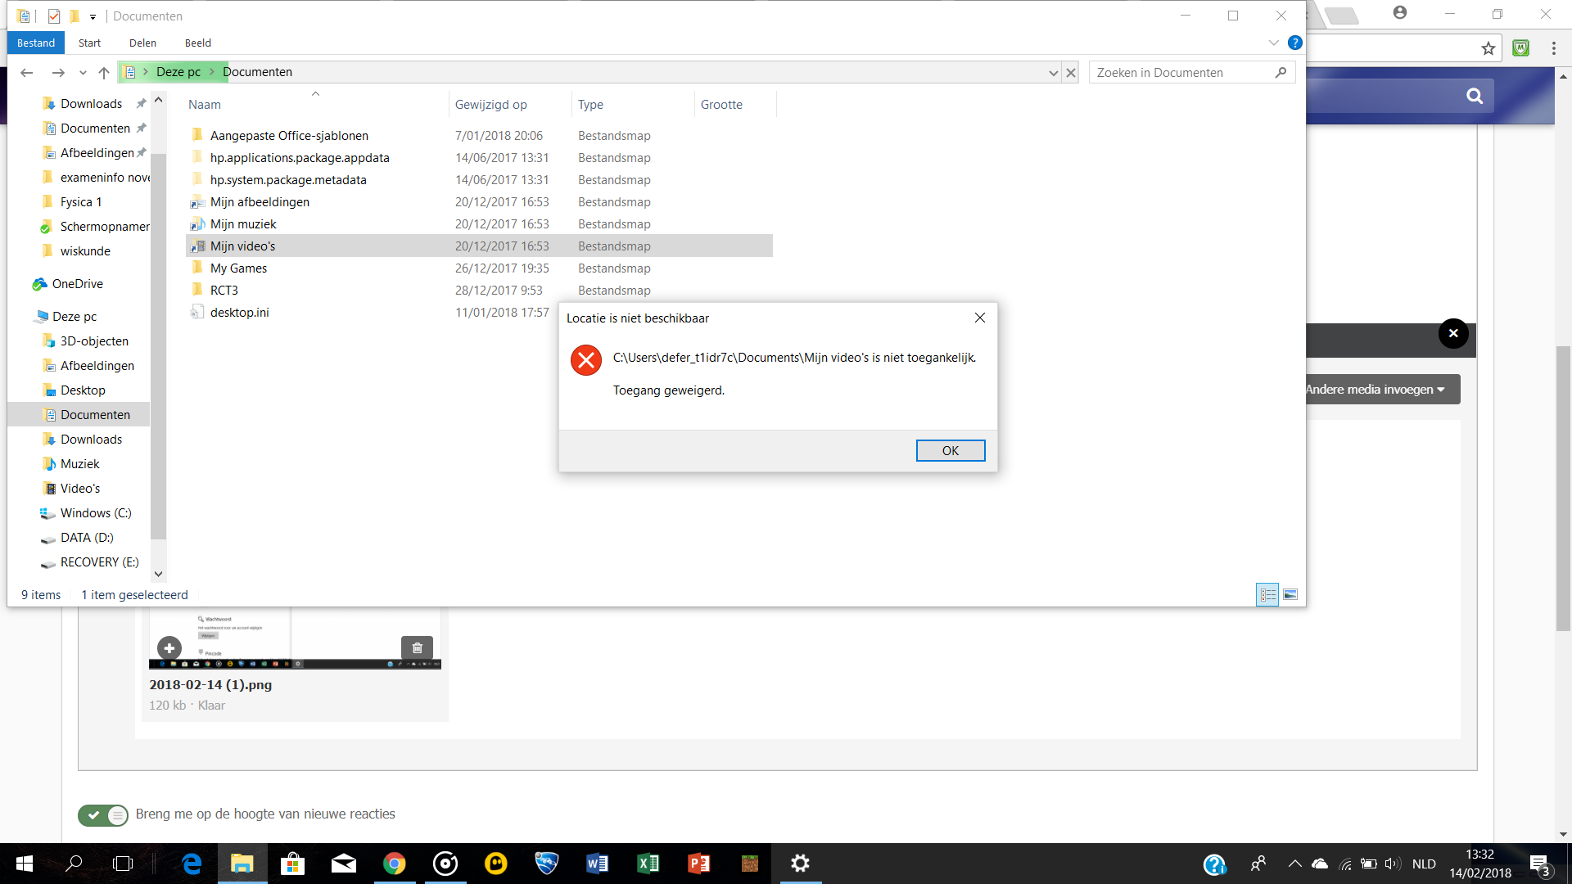Expand the address bar history dropdown
Screen dimensions: 1572x884
pos(1053,73)
